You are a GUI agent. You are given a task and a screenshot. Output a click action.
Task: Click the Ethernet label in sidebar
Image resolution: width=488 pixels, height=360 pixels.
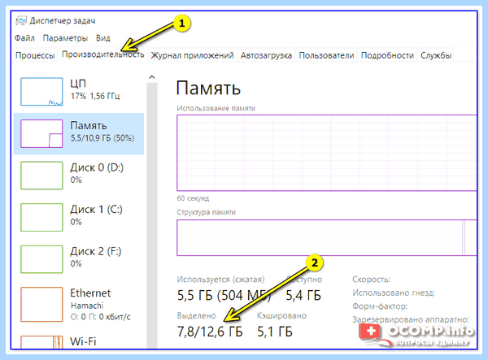90,293
